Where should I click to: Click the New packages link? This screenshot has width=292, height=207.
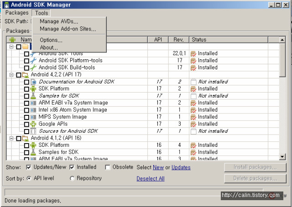[x=158, y=167]
